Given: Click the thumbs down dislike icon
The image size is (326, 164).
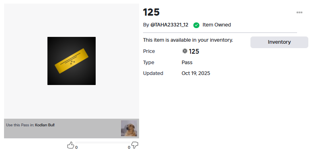Looking at the screenshot, I should [x=135, y=145].
